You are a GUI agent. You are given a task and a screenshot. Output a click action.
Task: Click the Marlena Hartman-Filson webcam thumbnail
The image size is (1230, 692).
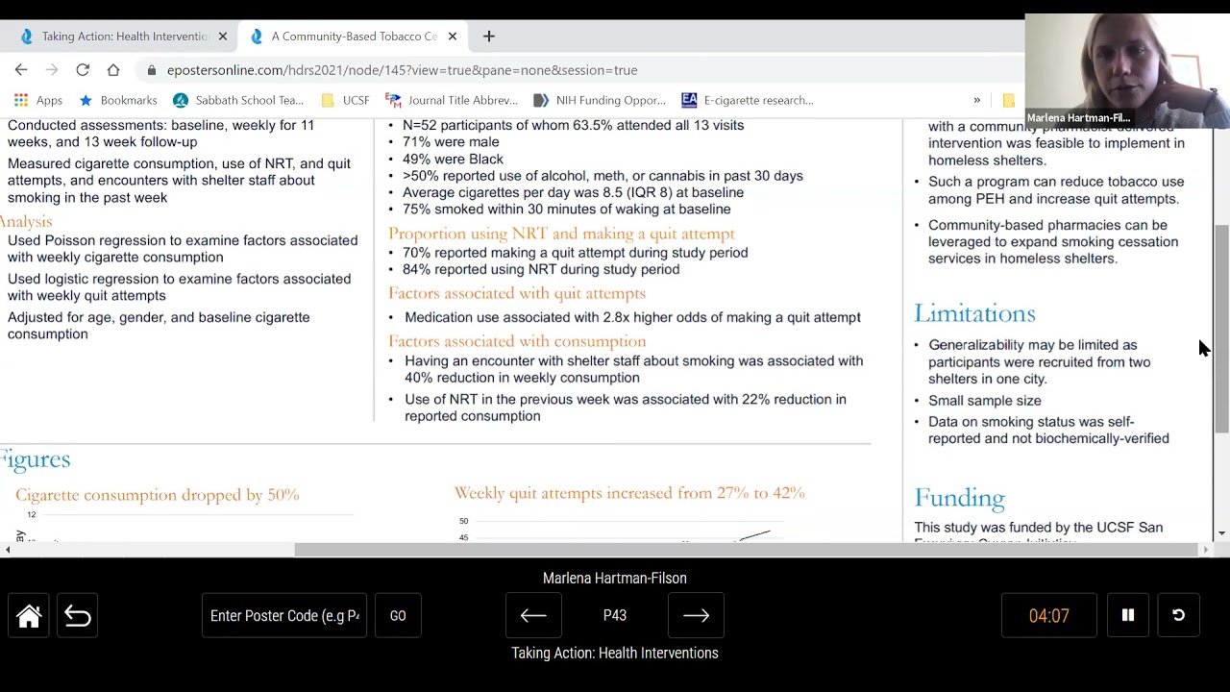tap(1127, 71)
